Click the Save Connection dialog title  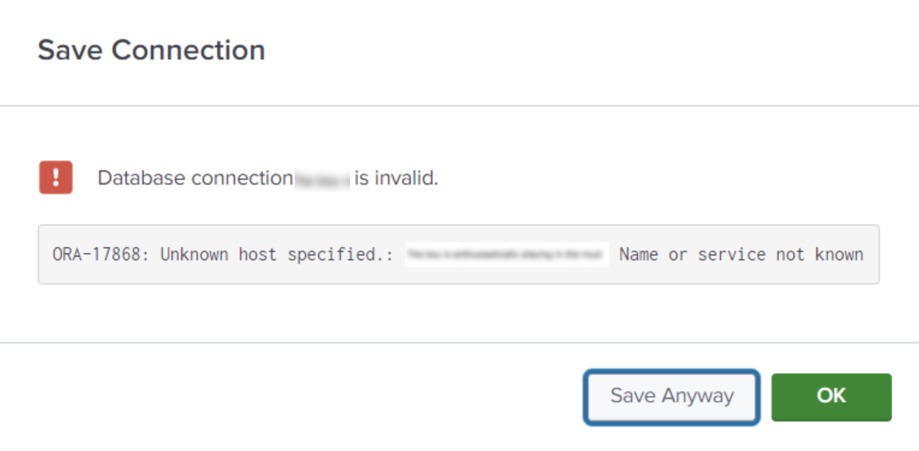point(152,50)
